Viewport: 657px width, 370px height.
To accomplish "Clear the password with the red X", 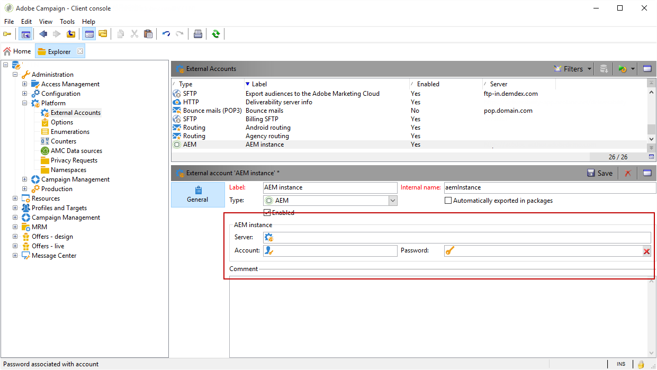I will point(646,251).
